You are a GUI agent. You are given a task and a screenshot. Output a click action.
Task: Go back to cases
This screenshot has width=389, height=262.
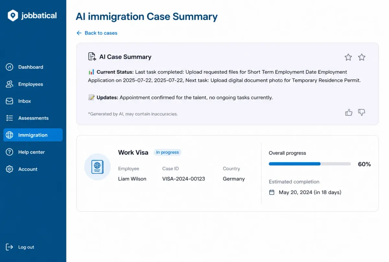(x=97, y=33)
